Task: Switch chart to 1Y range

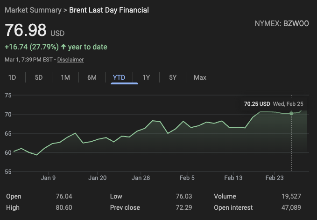Action: (x=146, y=77)
